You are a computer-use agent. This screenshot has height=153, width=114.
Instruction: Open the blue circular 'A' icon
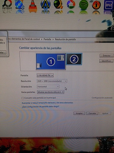[46, 5]
